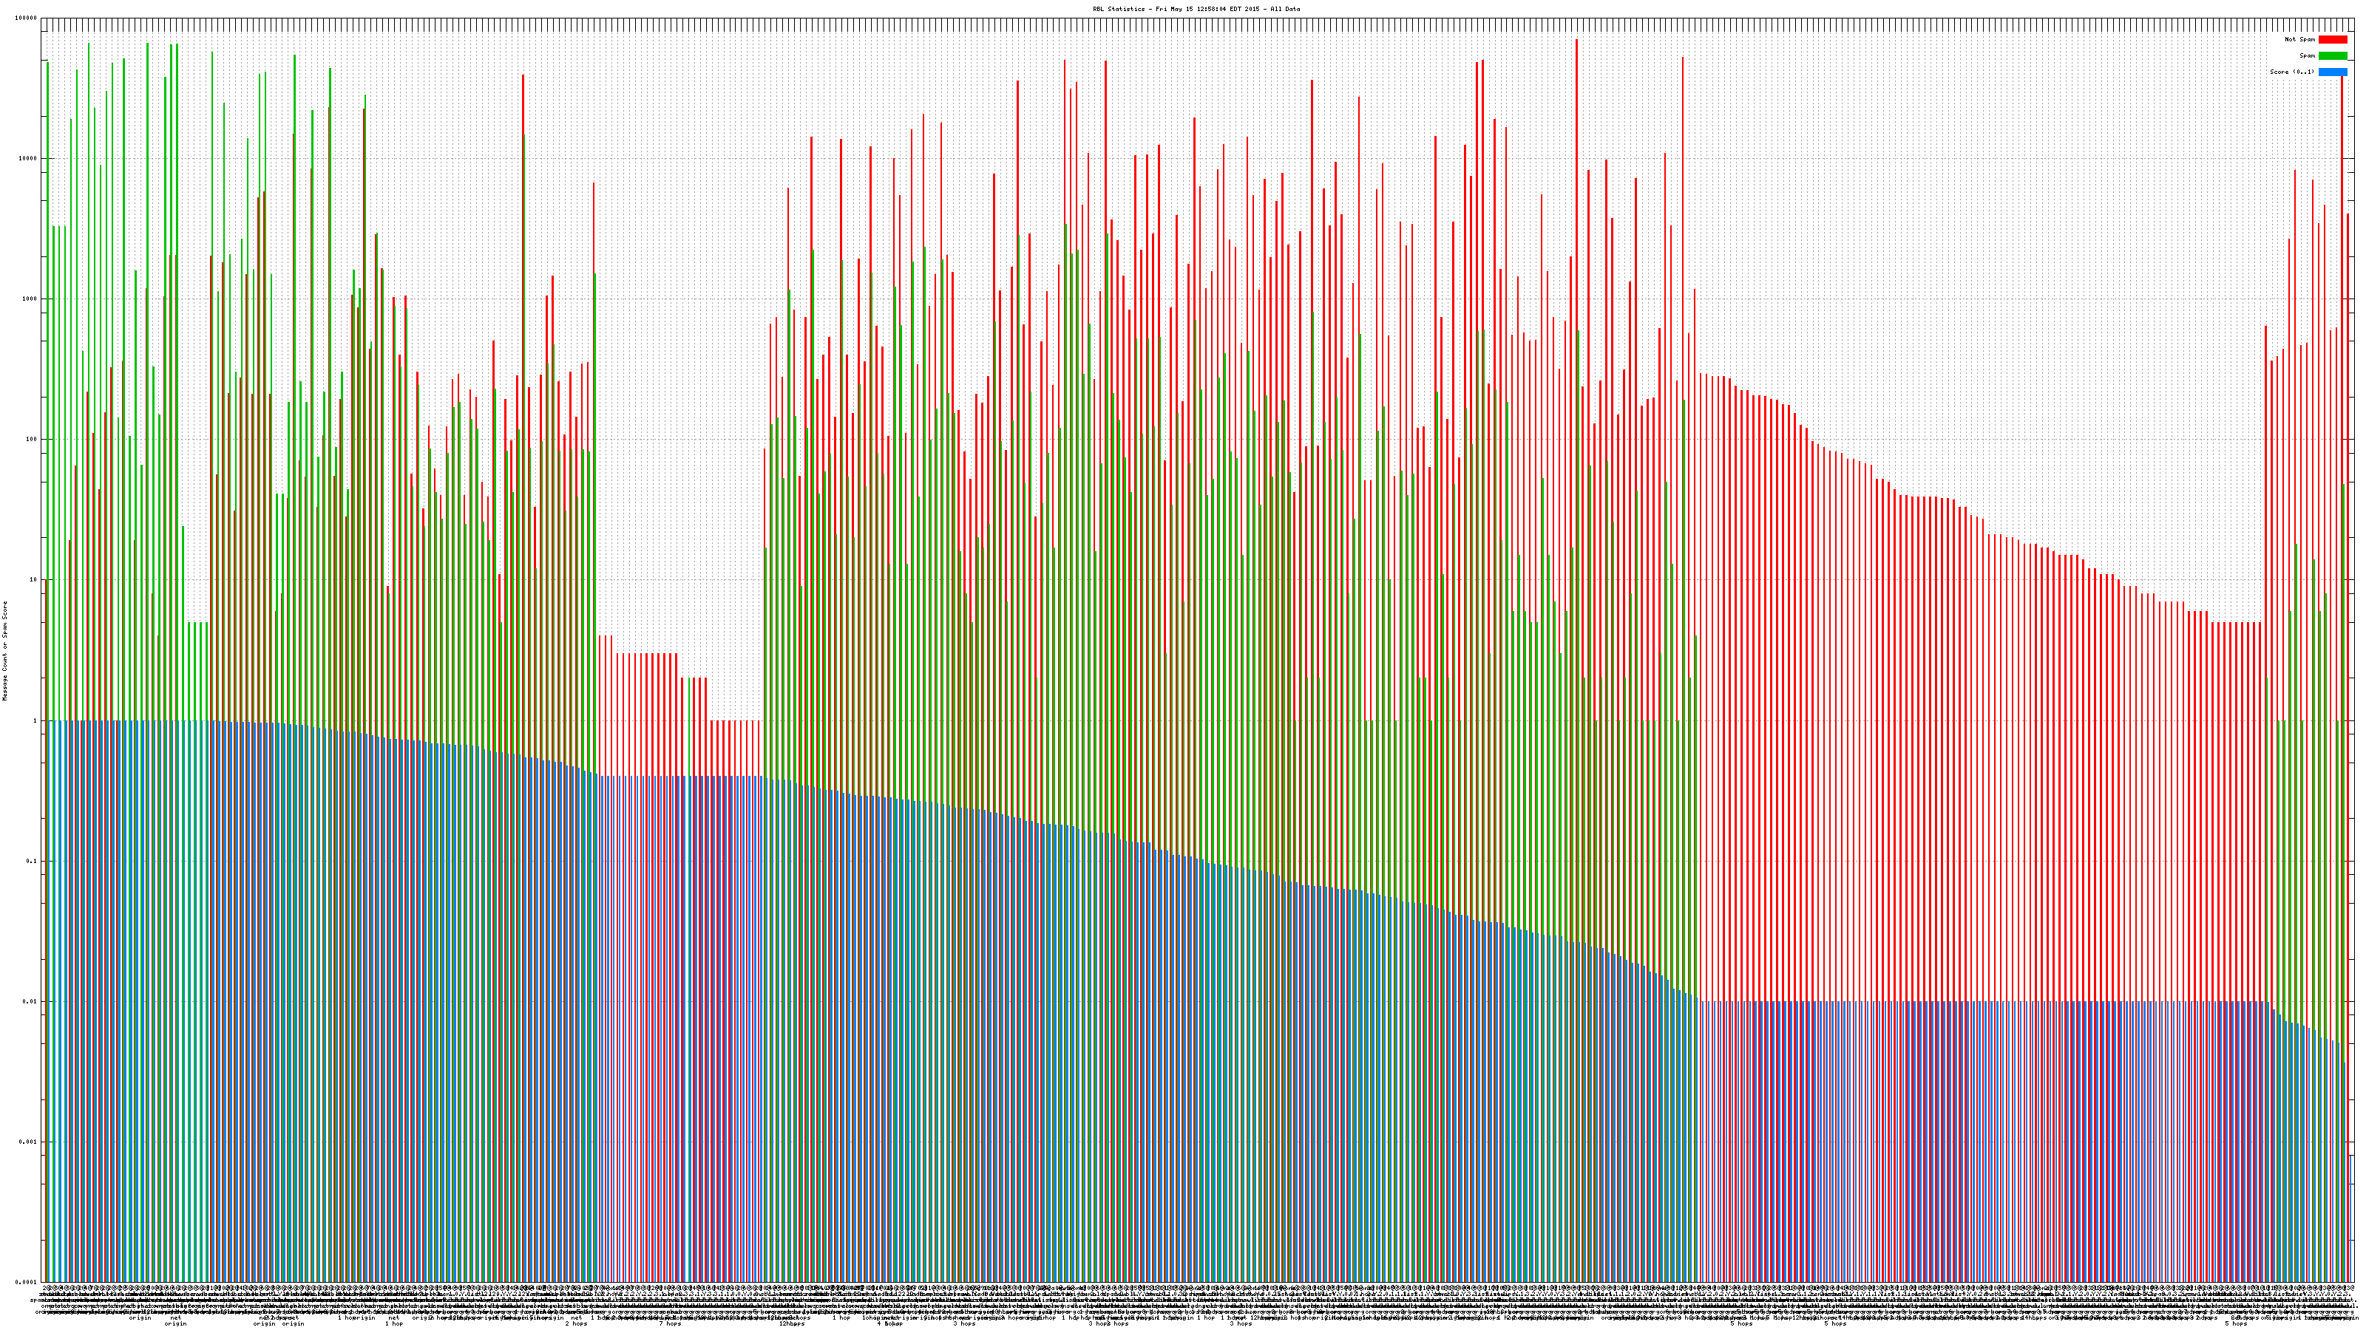
Task: Click the 100000 y-axis tick label
Action: [27, 18]
